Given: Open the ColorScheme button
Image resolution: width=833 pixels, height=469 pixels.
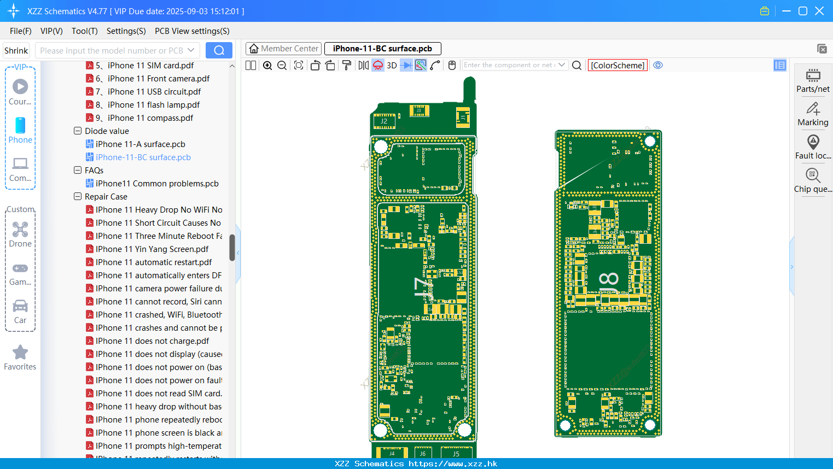Looking at the screenshot, I should [x=618, y=65].
